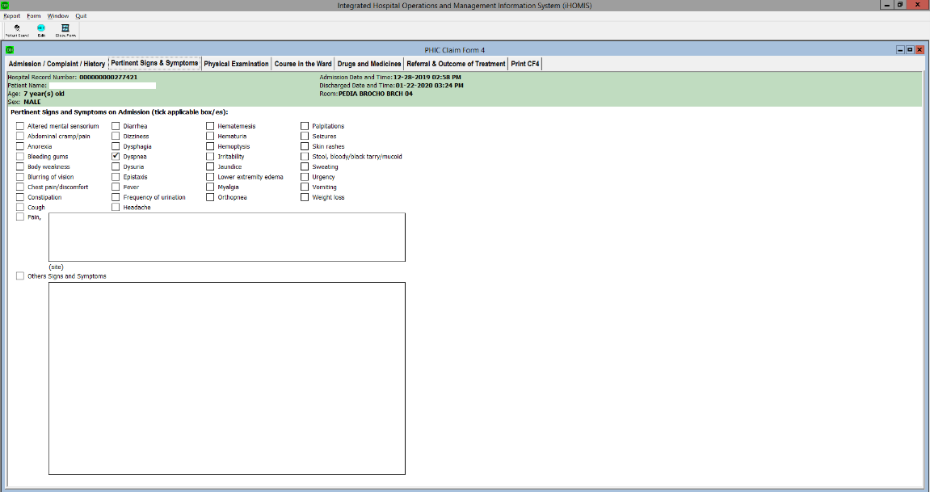This screenshot has height=492, width=930.
Task: Switch to Admission / Complaint / History tab
Action: coord(57,64)
